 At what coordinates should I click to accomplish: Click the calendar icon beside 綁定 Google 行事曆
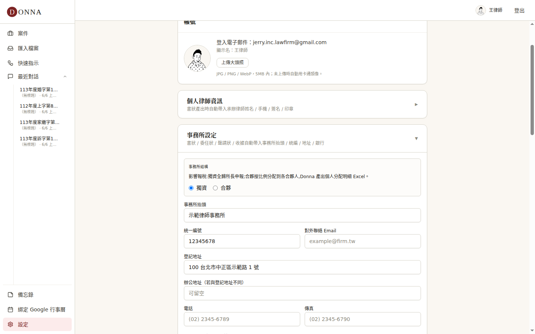10,310
